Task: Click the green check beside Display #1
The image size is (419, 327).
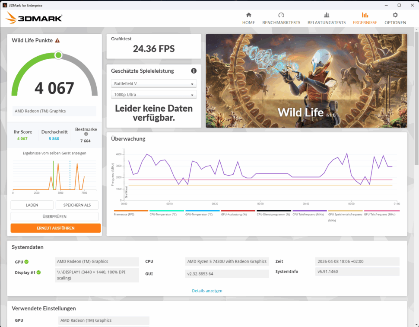Action: 39,272
